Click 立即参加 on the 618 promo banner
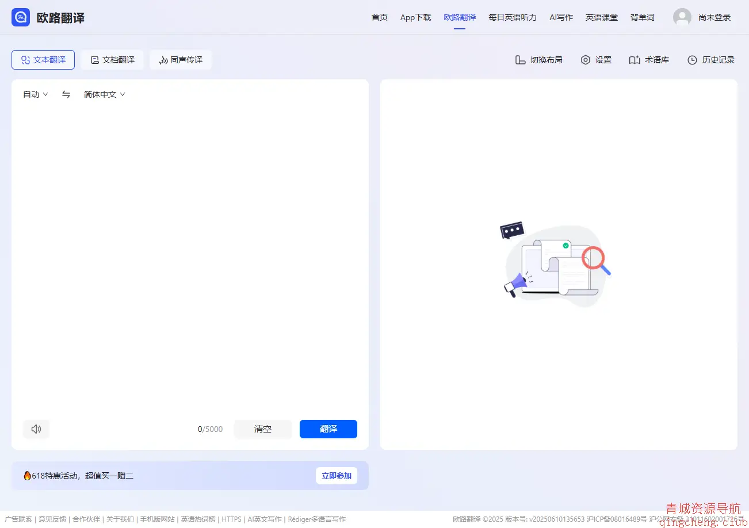Viewport: 749px width, 528px height. click(336, 475)
